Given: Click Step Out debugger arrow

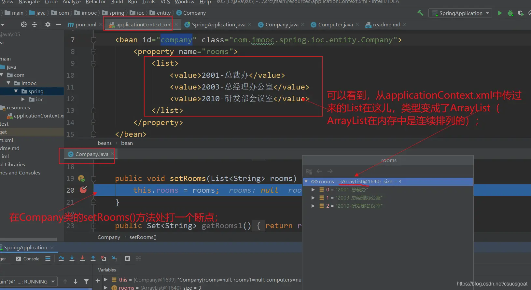Looking at the screenshot, I should pos(93,258).
